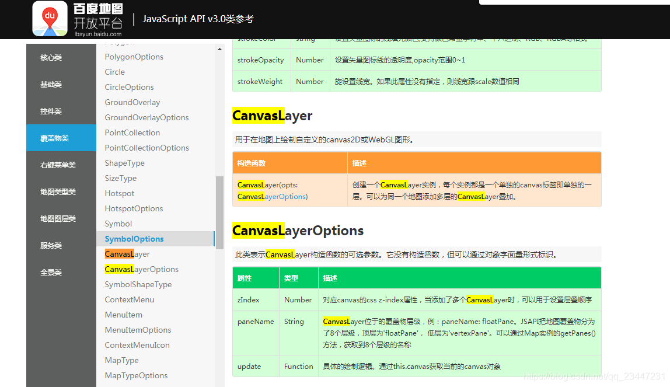The height and width of the screenshot is (387, 670).
Task: Click the 构造函数 table header
Action: tap(289, 163)
